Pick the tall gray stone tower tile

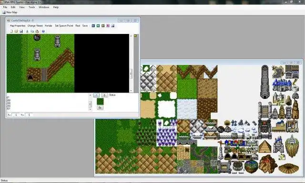coord(265,82)
